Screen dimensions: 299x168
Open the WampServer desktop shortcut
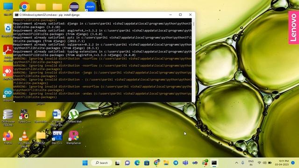[74, 138]
